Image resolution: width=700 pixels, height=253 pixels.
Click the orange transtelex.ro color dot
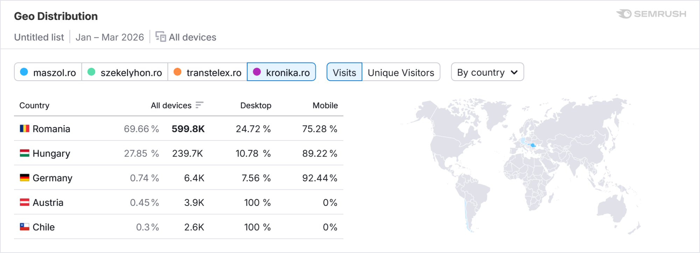[x=177, y=72]
